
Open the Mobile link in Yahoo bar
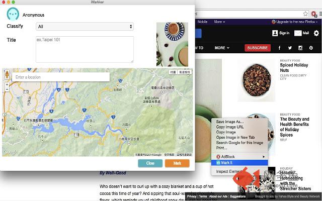pyautogui.click(x=202, y=22)
